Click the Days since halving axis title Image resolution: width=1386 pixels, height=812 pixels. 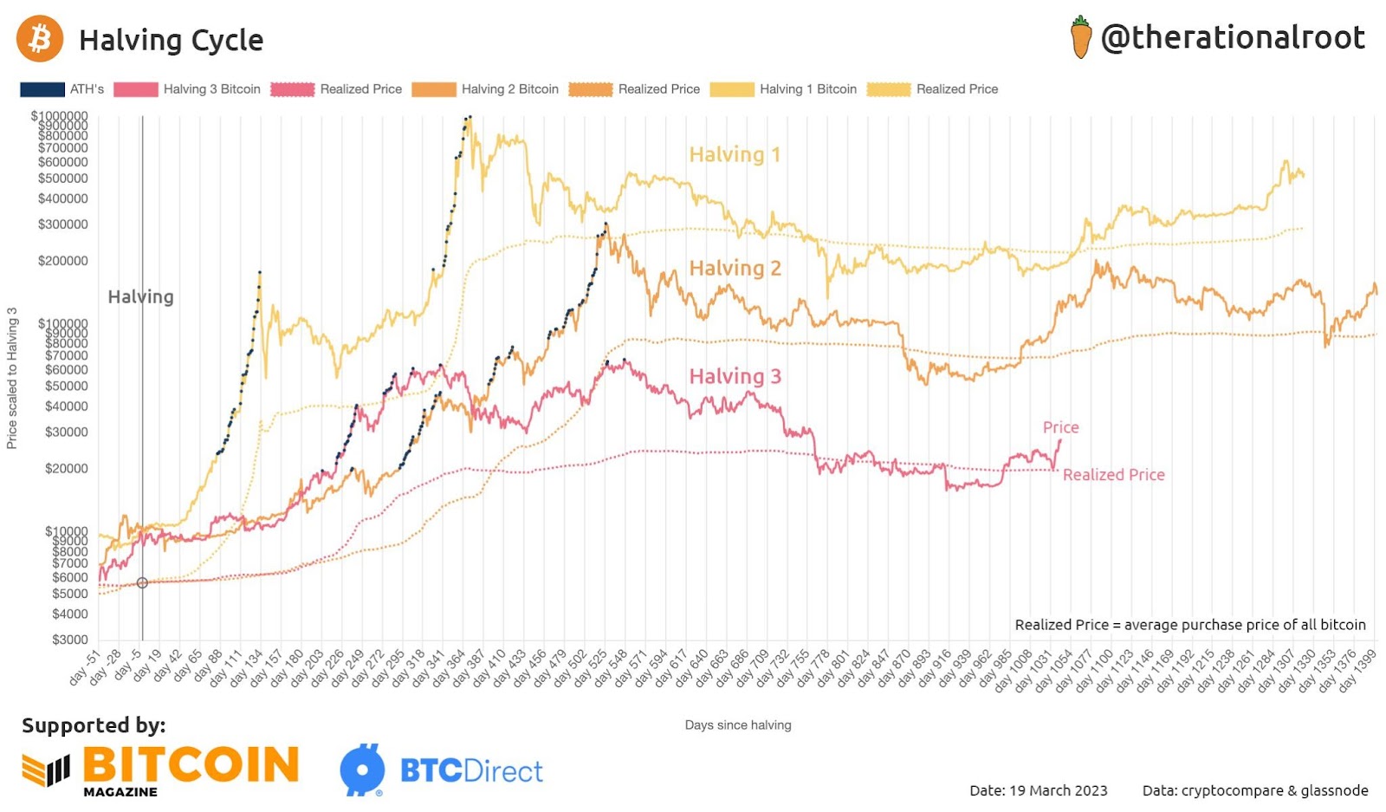[738, 724]
